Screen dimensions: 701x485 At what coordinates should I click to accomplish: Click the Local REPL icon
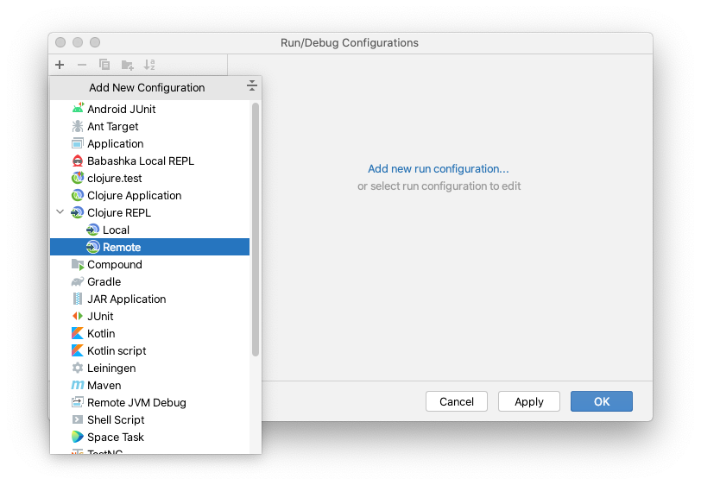[93, 230]
